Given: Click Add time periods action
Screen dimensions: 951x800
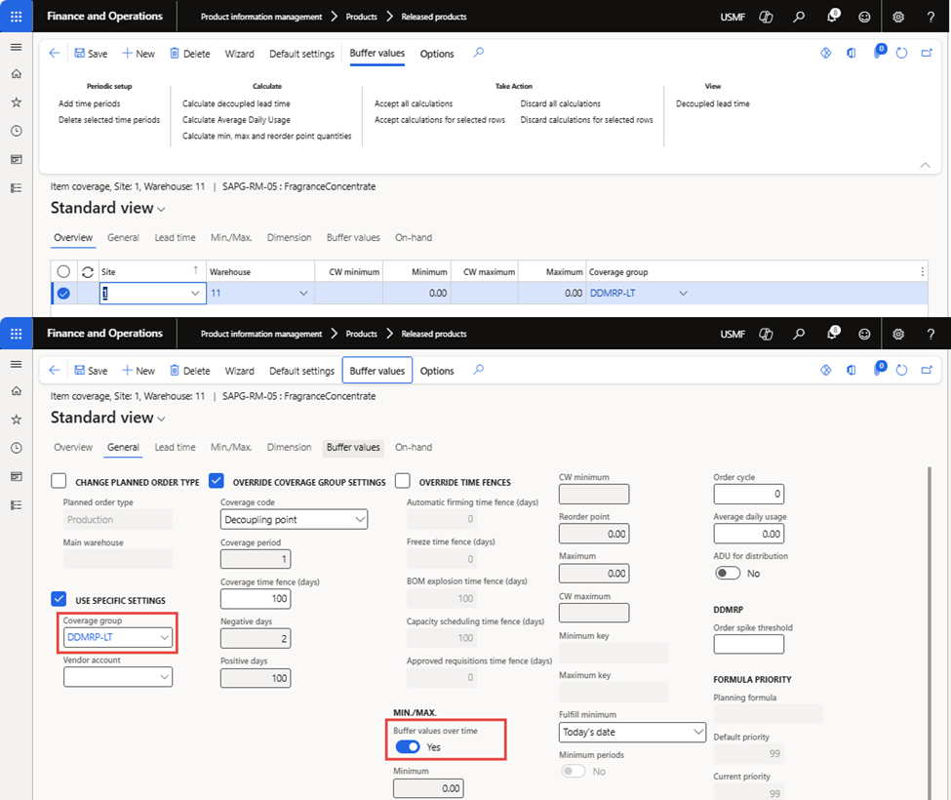Looking at the screenshot, I should (x=89, y=103).
